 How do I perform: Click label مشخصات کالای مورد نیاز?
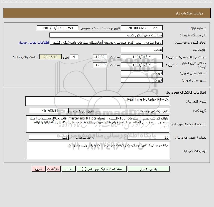188,124
